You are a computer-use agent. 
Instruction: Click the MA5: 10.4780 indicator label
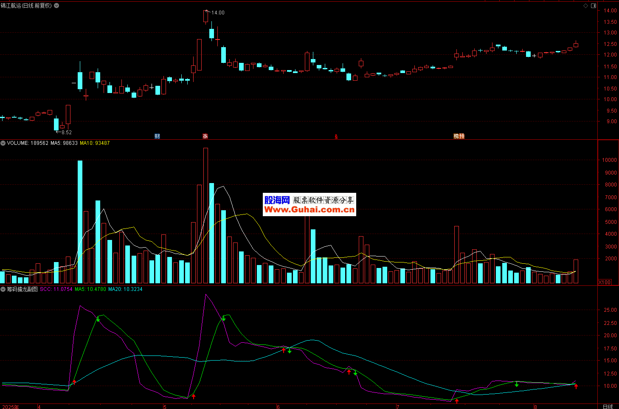pyautogui.click(x=90, y=289)
